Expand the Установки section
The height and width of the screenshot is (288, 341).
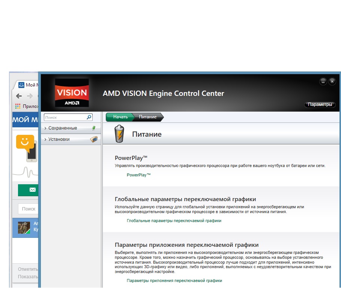pos(71,139)
